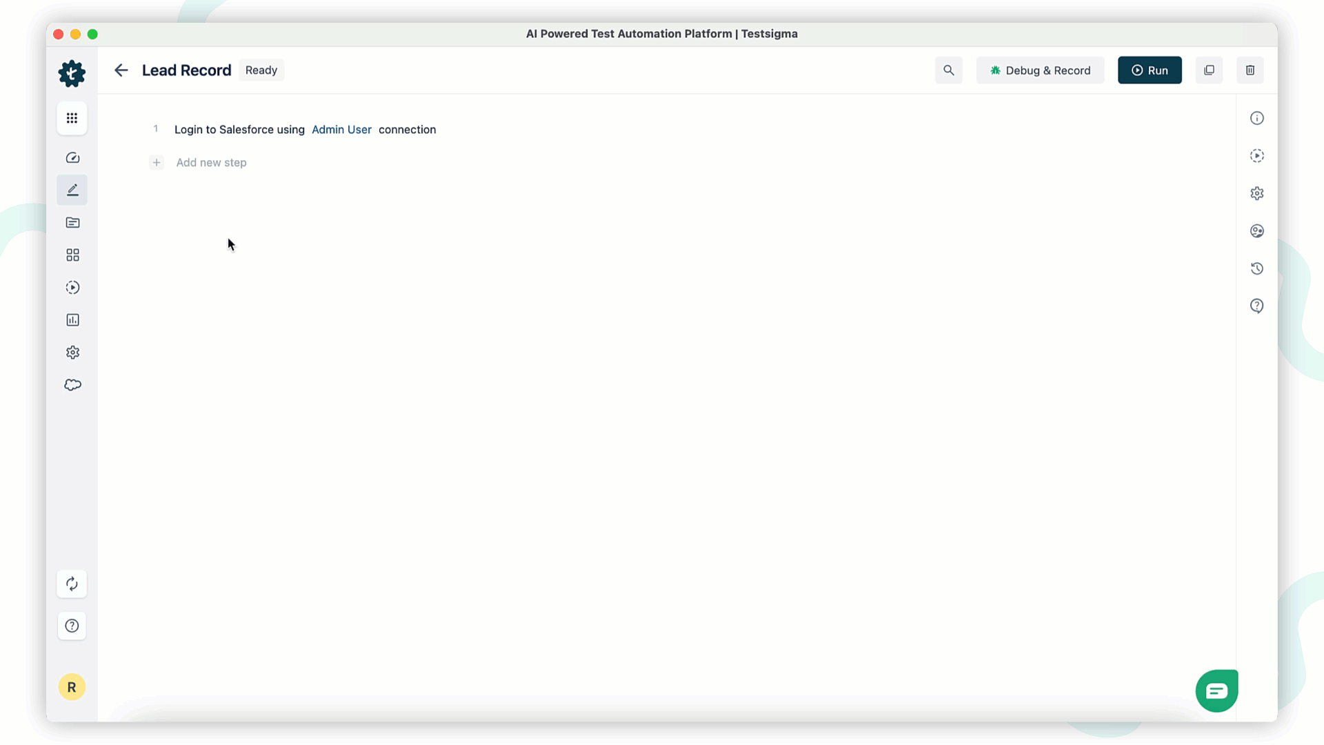1324x745 pixels.
Task: Click the Admin User connection link
Action: coord(341,130)
